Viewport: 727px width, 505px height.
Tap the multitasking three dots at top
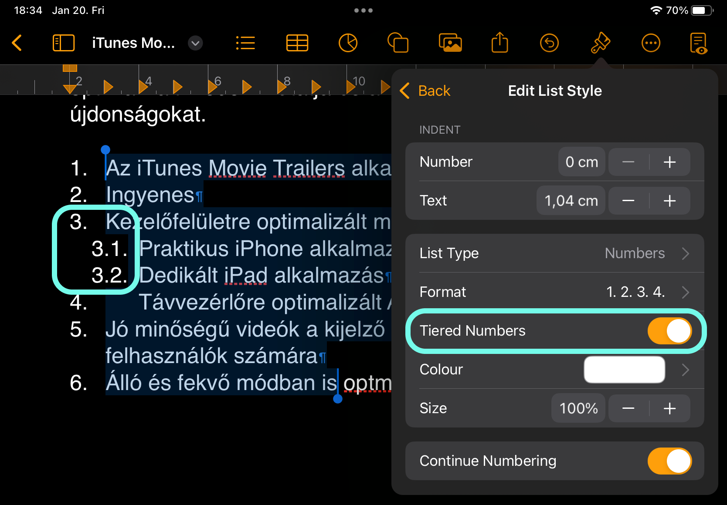pyautogui.click(x=363, y=10)
